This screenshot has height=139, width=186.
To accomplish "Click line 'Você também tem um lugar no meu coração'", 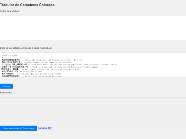I will (x=37, y=62).
